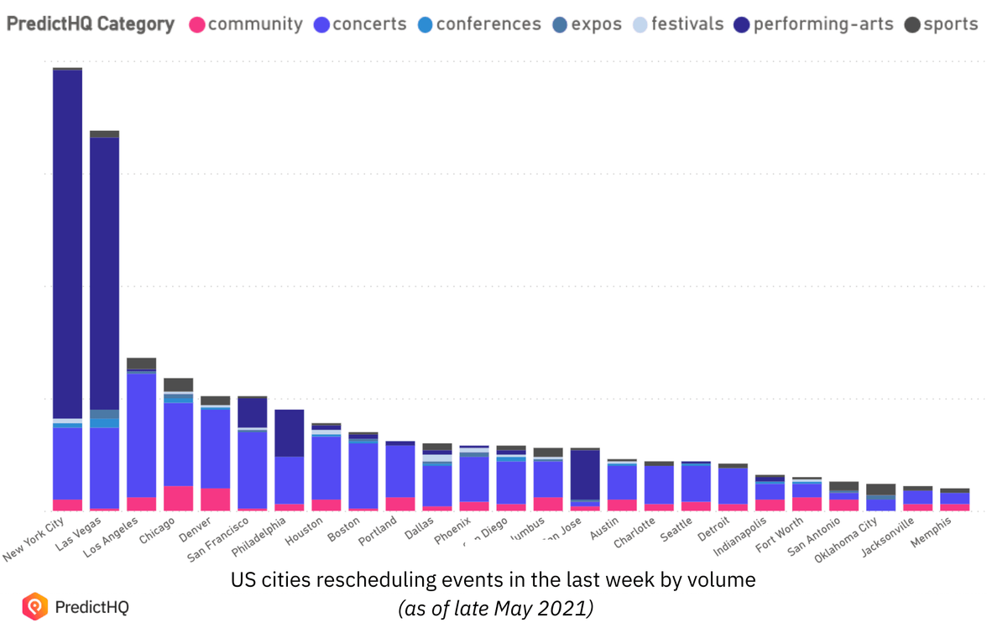The image size is (987, 644).
Task: Select the expos category dot
Action: coord(560,24)
